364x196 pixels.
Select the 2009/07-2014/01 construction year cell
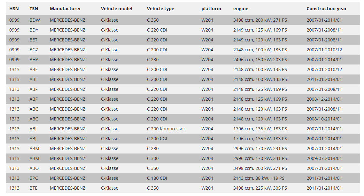(x=324, y=158)
